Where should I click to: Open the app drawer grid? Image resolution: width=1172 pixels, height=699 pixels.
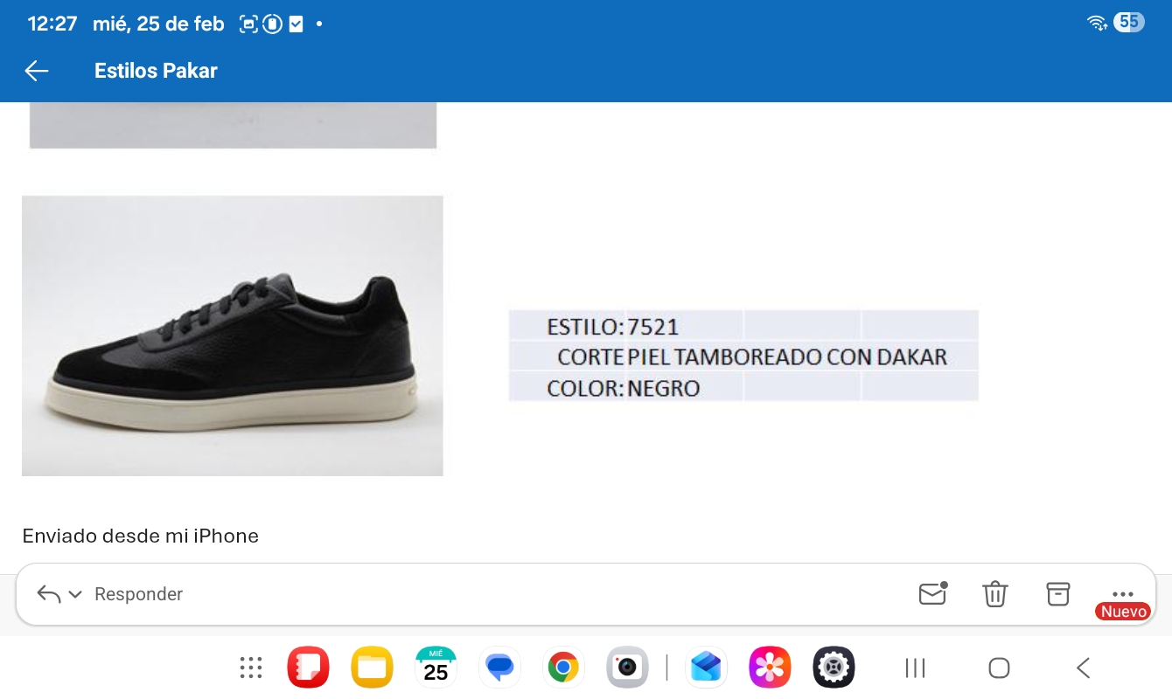(251, 668)
